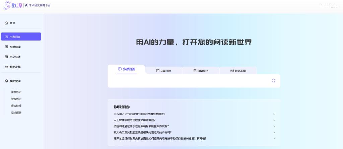Click the 我的空间 layers icon in sidebar
The image size is (343, 149).
(x=6, y=81)
